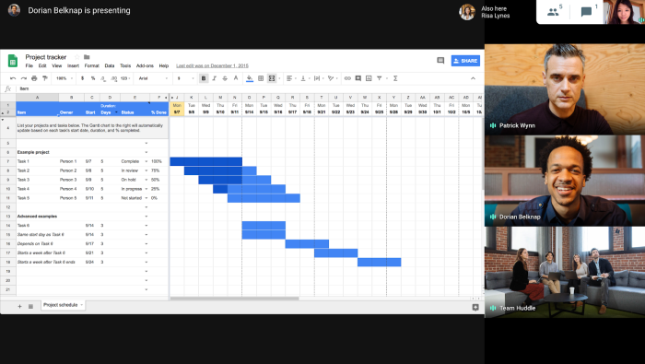645x364 pixels.
Task: Toggle bold formatting button
Action: [x=204, y=78]
